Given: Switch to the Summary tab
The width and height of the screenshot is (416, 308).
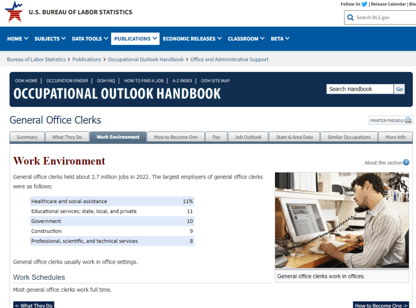Looking at the screenshot, I should pos(27,137).
